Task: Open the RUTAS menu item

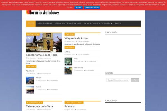Action: 118,24
